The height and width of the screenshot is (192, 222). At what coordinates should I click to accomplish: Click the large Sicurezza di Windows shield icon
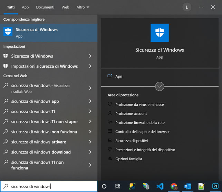[x=160, y=33]
